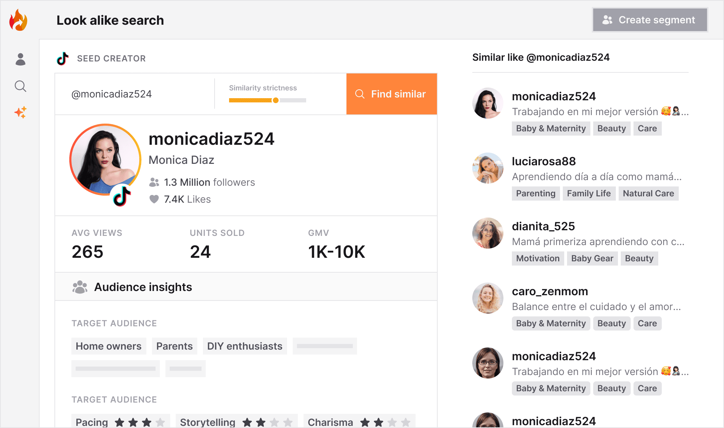The width and height of the screenshot is (724, 428).
Task: Click the Audience insights group icon
Action: (80, 287)
